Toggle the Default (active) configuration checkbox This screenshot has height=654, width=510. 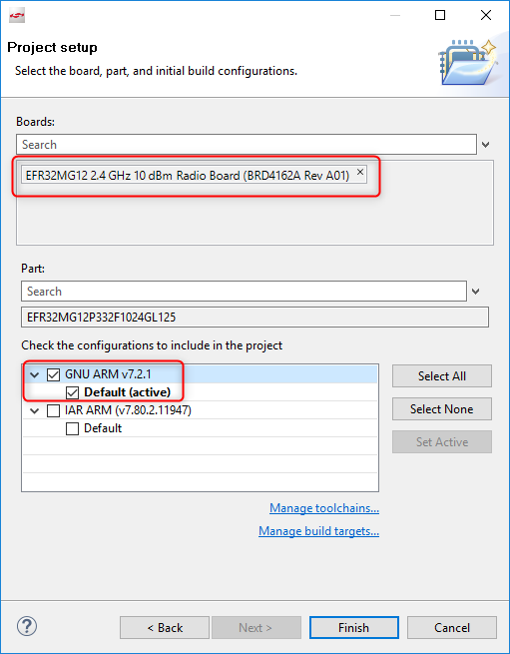pyautogui.click(x=72, y=392)
